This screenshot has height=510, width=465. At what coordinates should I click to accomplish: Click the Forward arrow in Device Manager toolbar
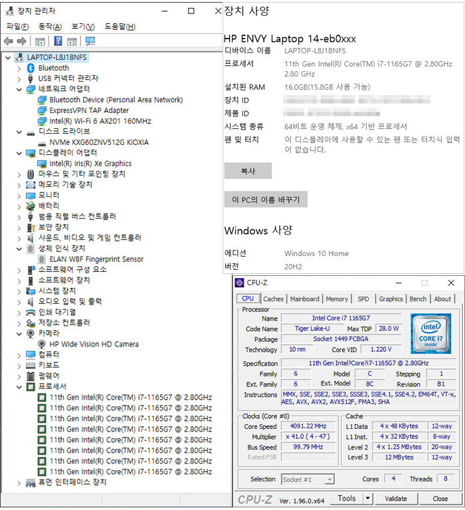[x=21, y=41]
